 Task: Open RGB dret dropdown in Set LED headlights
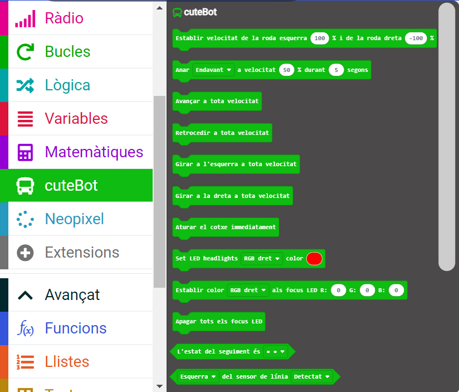(262, 259)
